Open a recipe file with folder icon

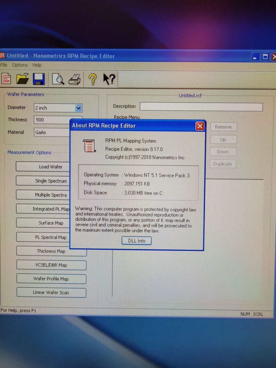(x=23, y=79)
